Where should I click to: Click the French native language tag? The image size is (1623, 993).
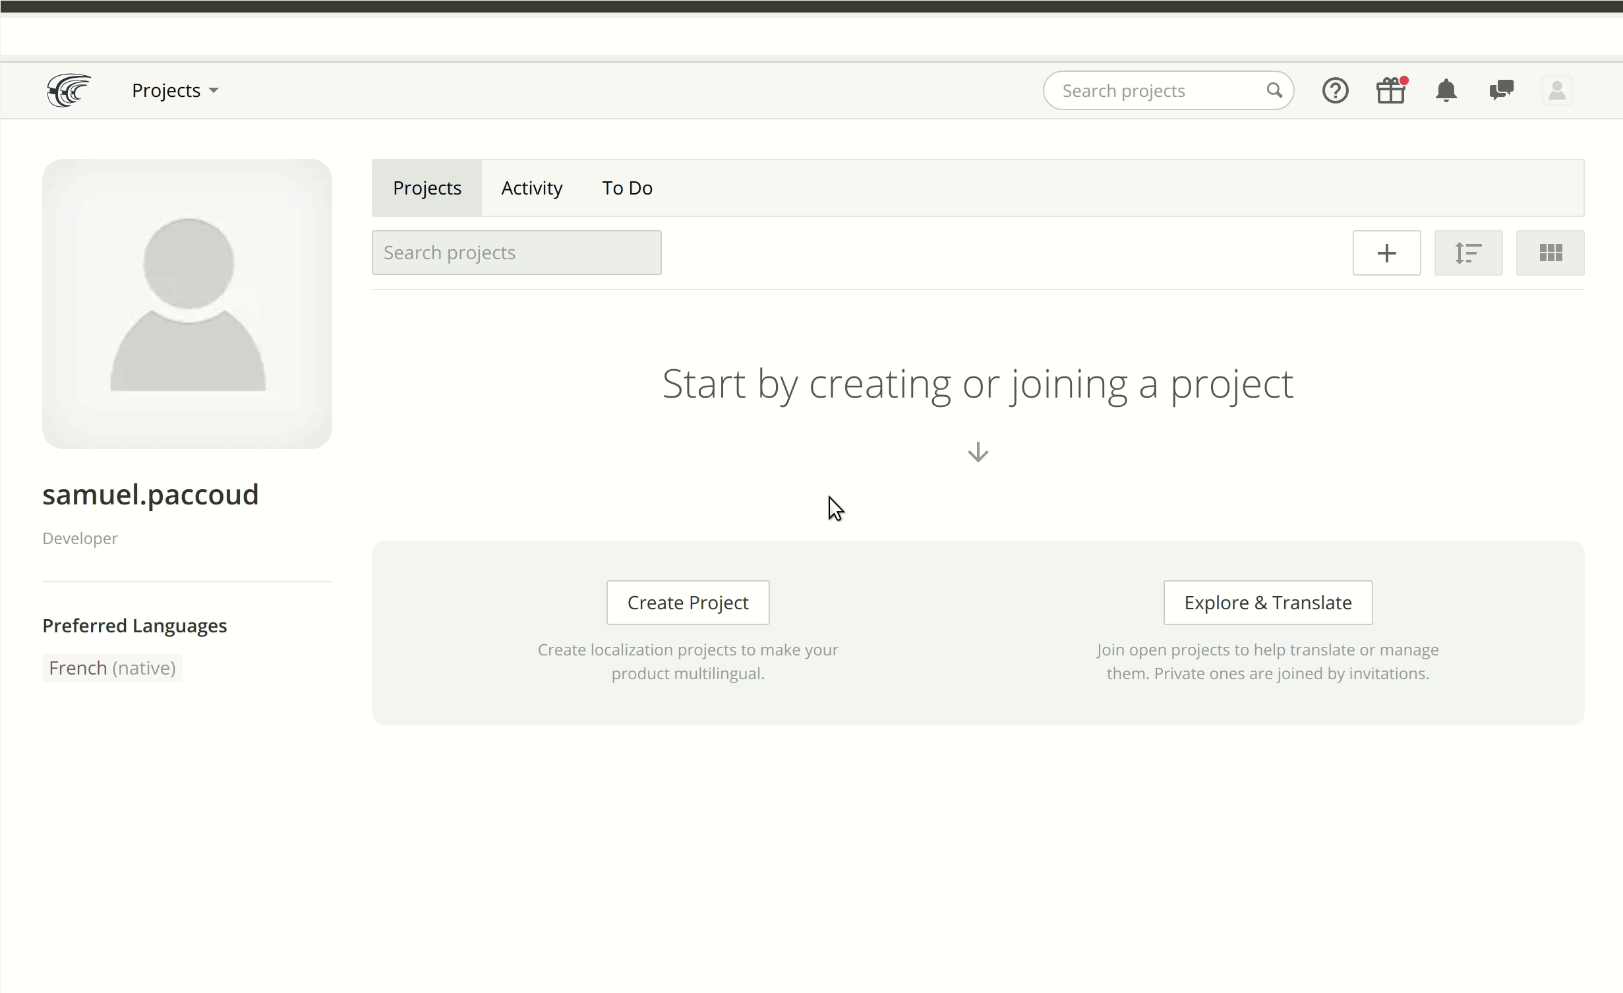pyautogui.click(x=111, y=667)
